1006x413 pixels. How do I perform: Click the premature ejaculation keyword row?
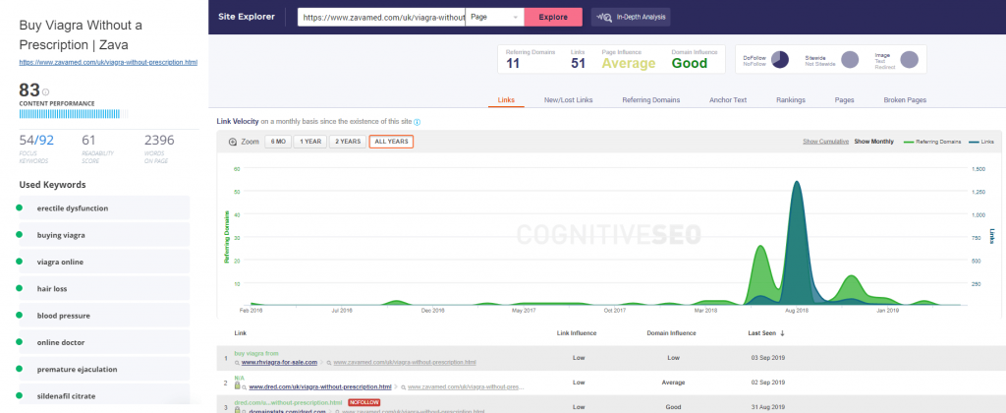coord(104,370)
